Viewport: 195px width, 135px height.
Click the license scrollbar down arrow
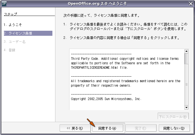[186, 107]
